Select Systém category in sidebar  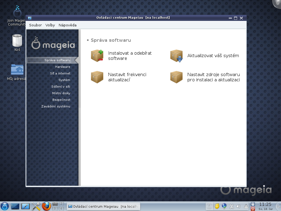tap(64, 80)
